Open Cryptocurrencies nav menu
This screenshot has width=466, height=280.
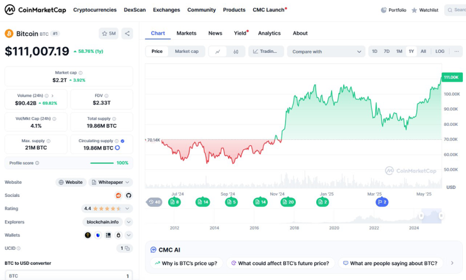(x=95, y=10)
